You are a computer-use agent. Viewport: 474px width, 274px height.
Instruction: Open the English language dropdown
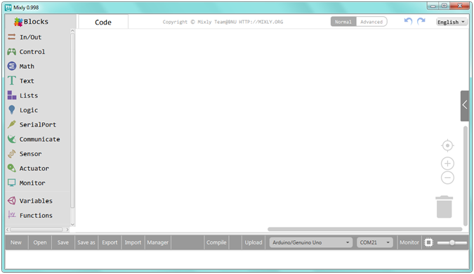click(x=452, y=22)
